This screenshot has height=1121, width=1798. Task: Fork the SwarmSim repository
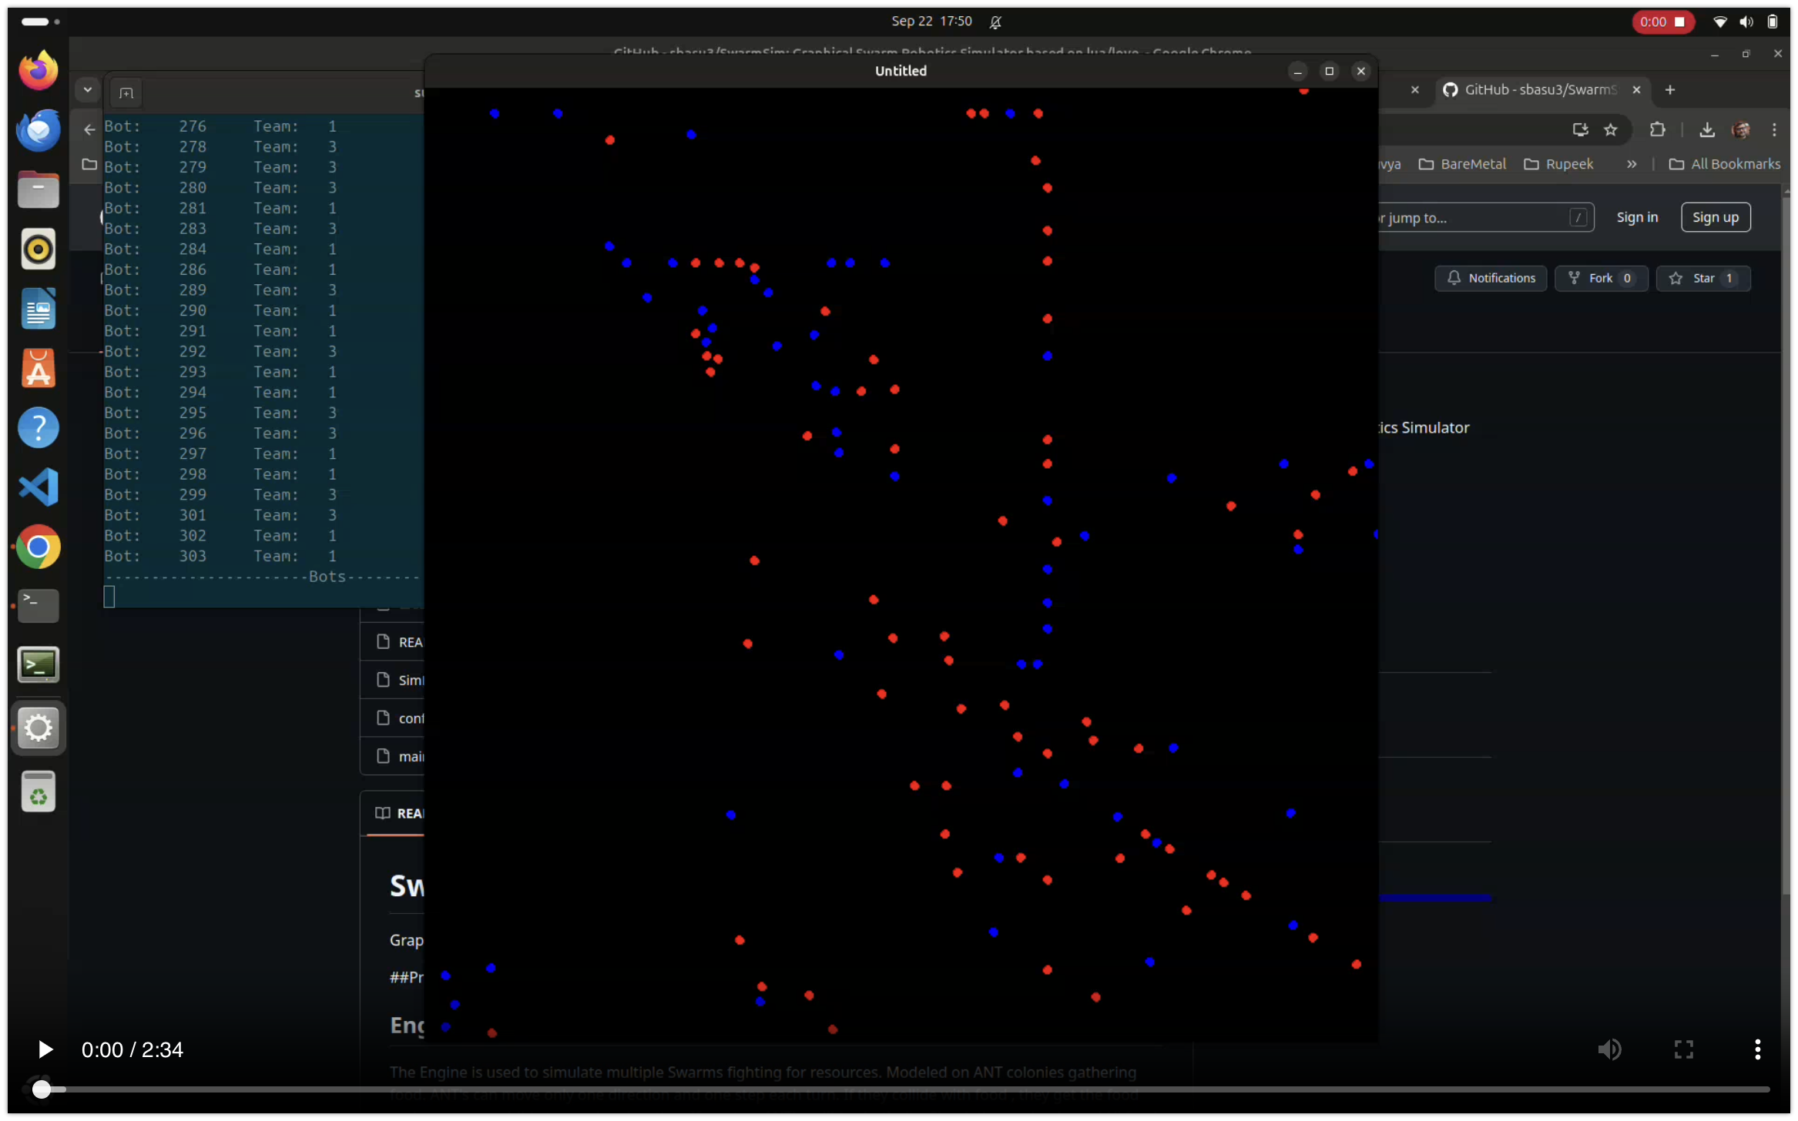pos(1601,278)
